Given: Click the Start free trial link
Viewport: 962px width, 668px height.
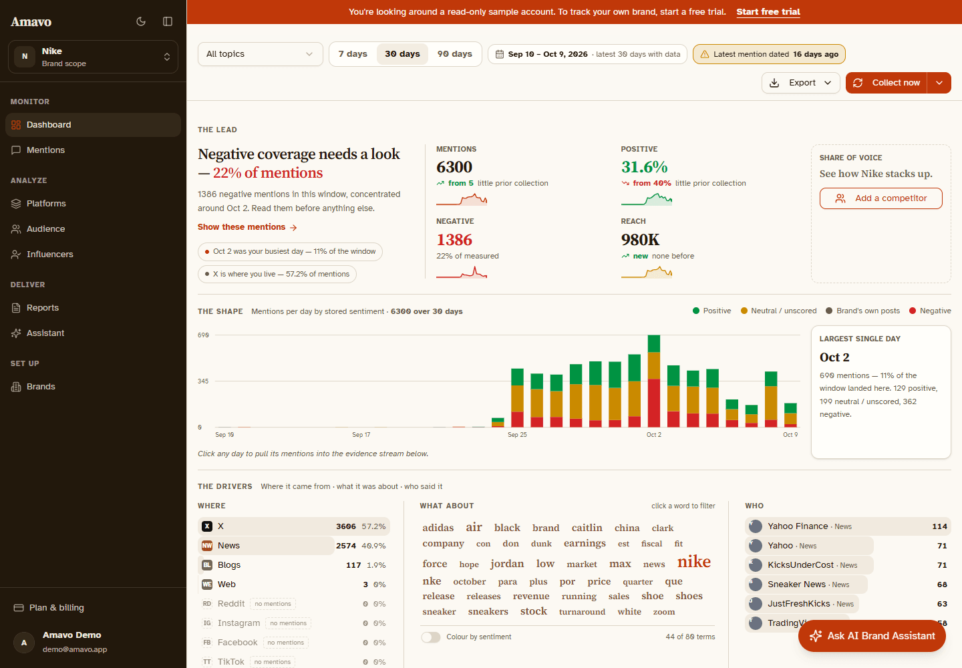Looking at the screenshot, I should pyautogui.click(x=768, y=12).
